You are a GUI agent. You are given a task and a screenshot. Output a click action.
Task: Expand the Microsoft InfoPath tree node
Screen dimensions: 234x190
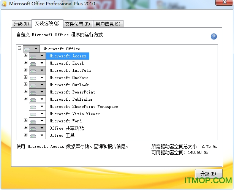pyautogui.click(x=26, y=70)
